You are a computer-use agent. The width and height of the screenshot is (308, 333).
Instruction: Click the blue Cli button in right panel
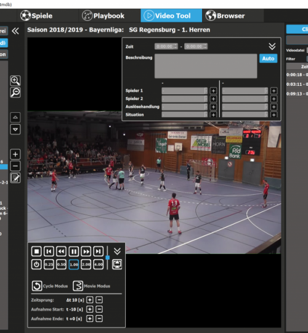pos(297,30)
